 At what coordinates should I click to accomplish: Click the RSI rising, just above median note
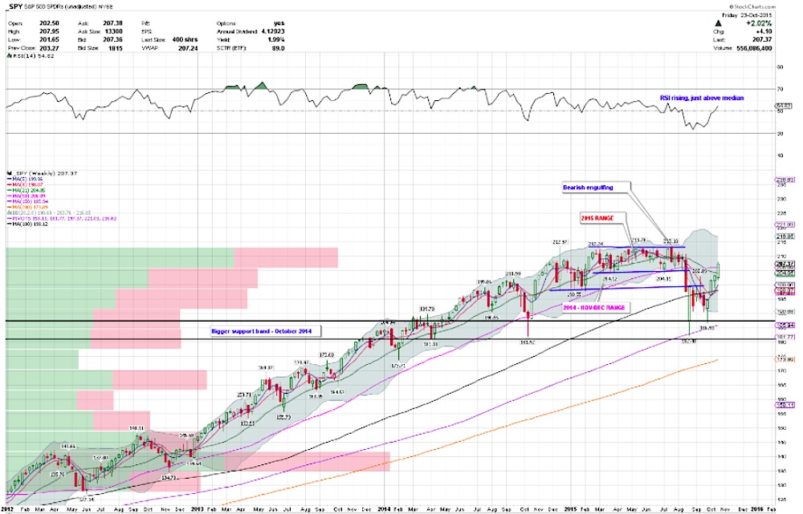[x=701, y=98]
